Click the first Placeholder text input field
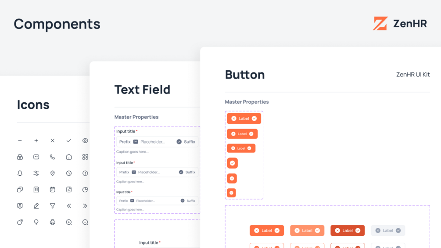Viewport: 441px width, 248px height. tap(157, 142)
